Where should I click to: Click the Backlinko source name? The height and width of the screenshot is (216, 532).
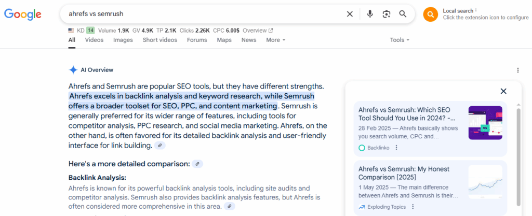coord(378,148)
